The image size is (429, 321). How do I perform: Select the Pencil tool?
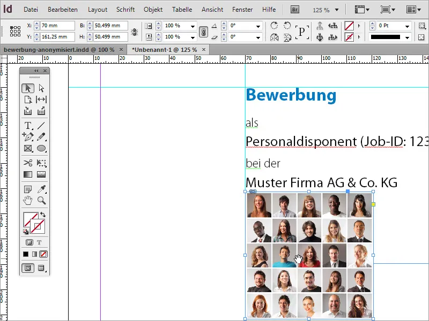click(41, 137)
